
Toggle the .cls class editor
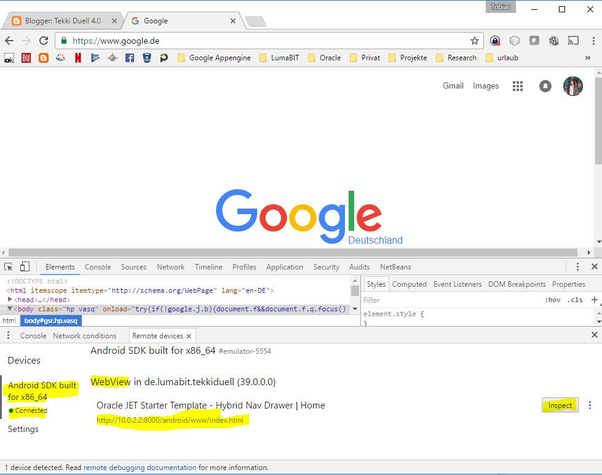(x=575, y=300)
